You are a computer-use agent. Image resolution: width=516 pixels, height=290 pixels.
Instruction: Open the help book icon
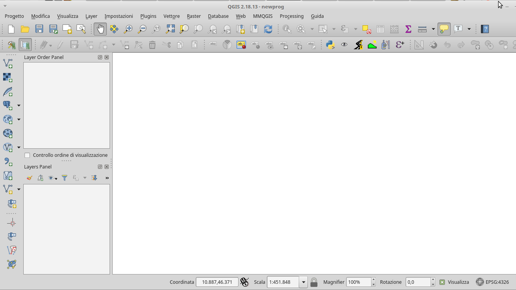(x=485, y=29)
